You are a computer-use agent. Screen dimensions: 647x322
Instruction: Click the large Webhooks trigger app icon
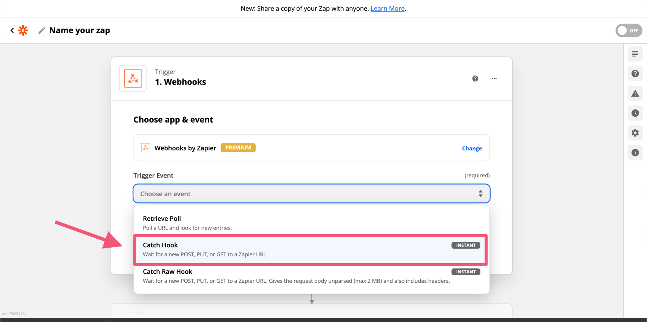click(133, 79)
